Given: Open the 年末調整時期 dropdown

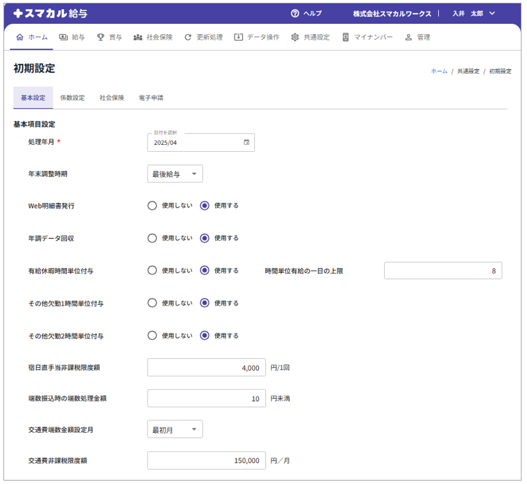Looking at the screenshot, I should (x=175, y=174).
